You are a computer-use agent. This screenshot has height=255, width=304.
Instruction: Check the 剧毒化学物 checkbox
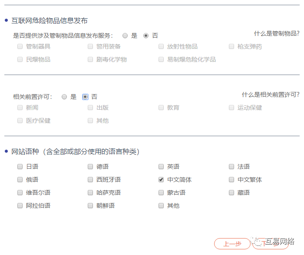tap(90, 59)
